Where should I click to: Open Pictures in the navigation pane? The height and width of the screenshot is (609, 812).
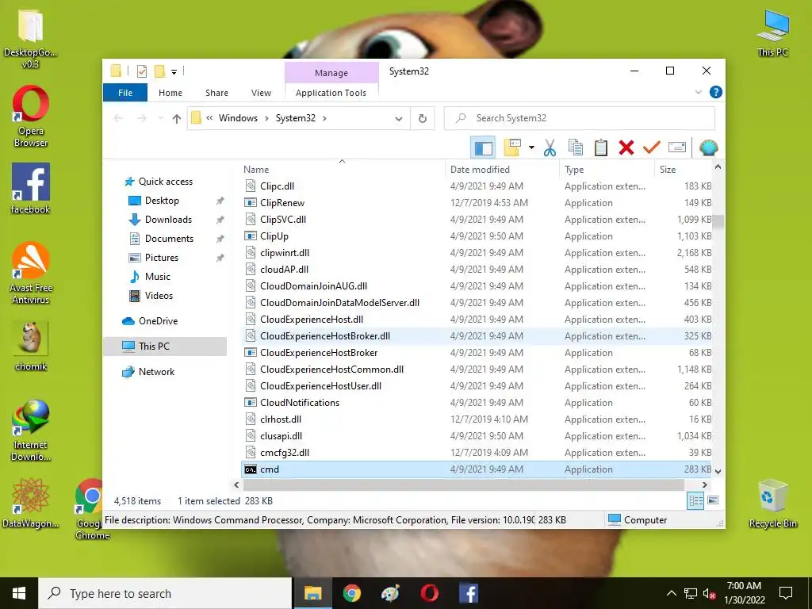(162, 258)
